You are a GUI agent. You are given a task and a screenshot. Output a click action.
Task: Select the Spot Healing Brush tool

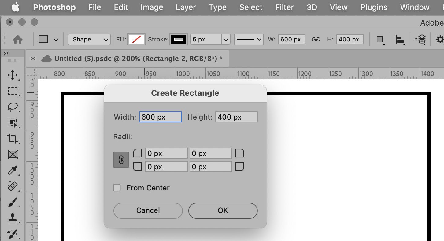(x=13, y=186)
